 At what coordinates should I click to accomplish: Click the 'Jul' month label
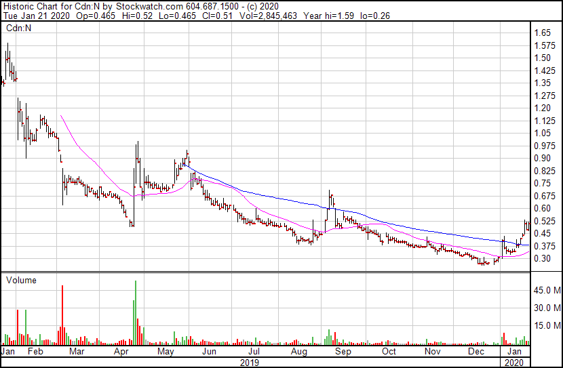click(254, 352)
